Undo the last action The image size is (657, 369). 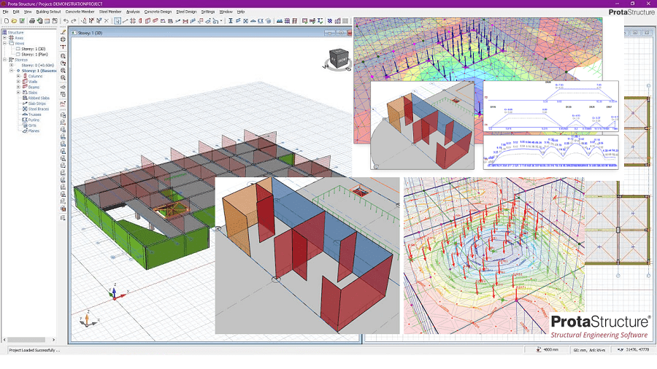coord(66,21)
